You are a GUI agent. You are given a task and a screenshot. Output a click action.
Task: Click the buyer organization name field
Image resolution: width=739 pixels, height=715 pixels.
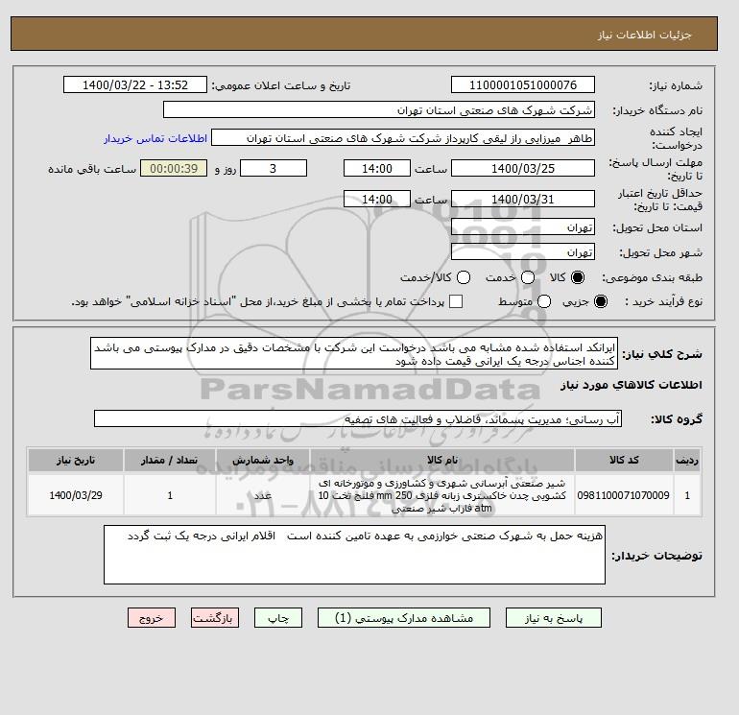click(x=379, y=109)
